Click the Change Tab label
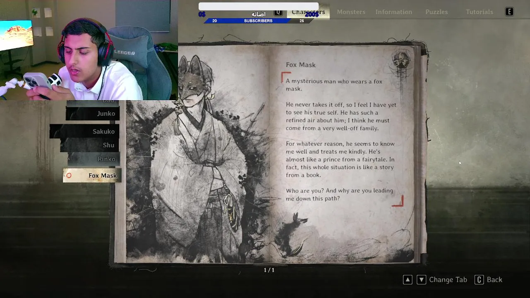The height and width of the screenshot is (298, 530). 448,280
